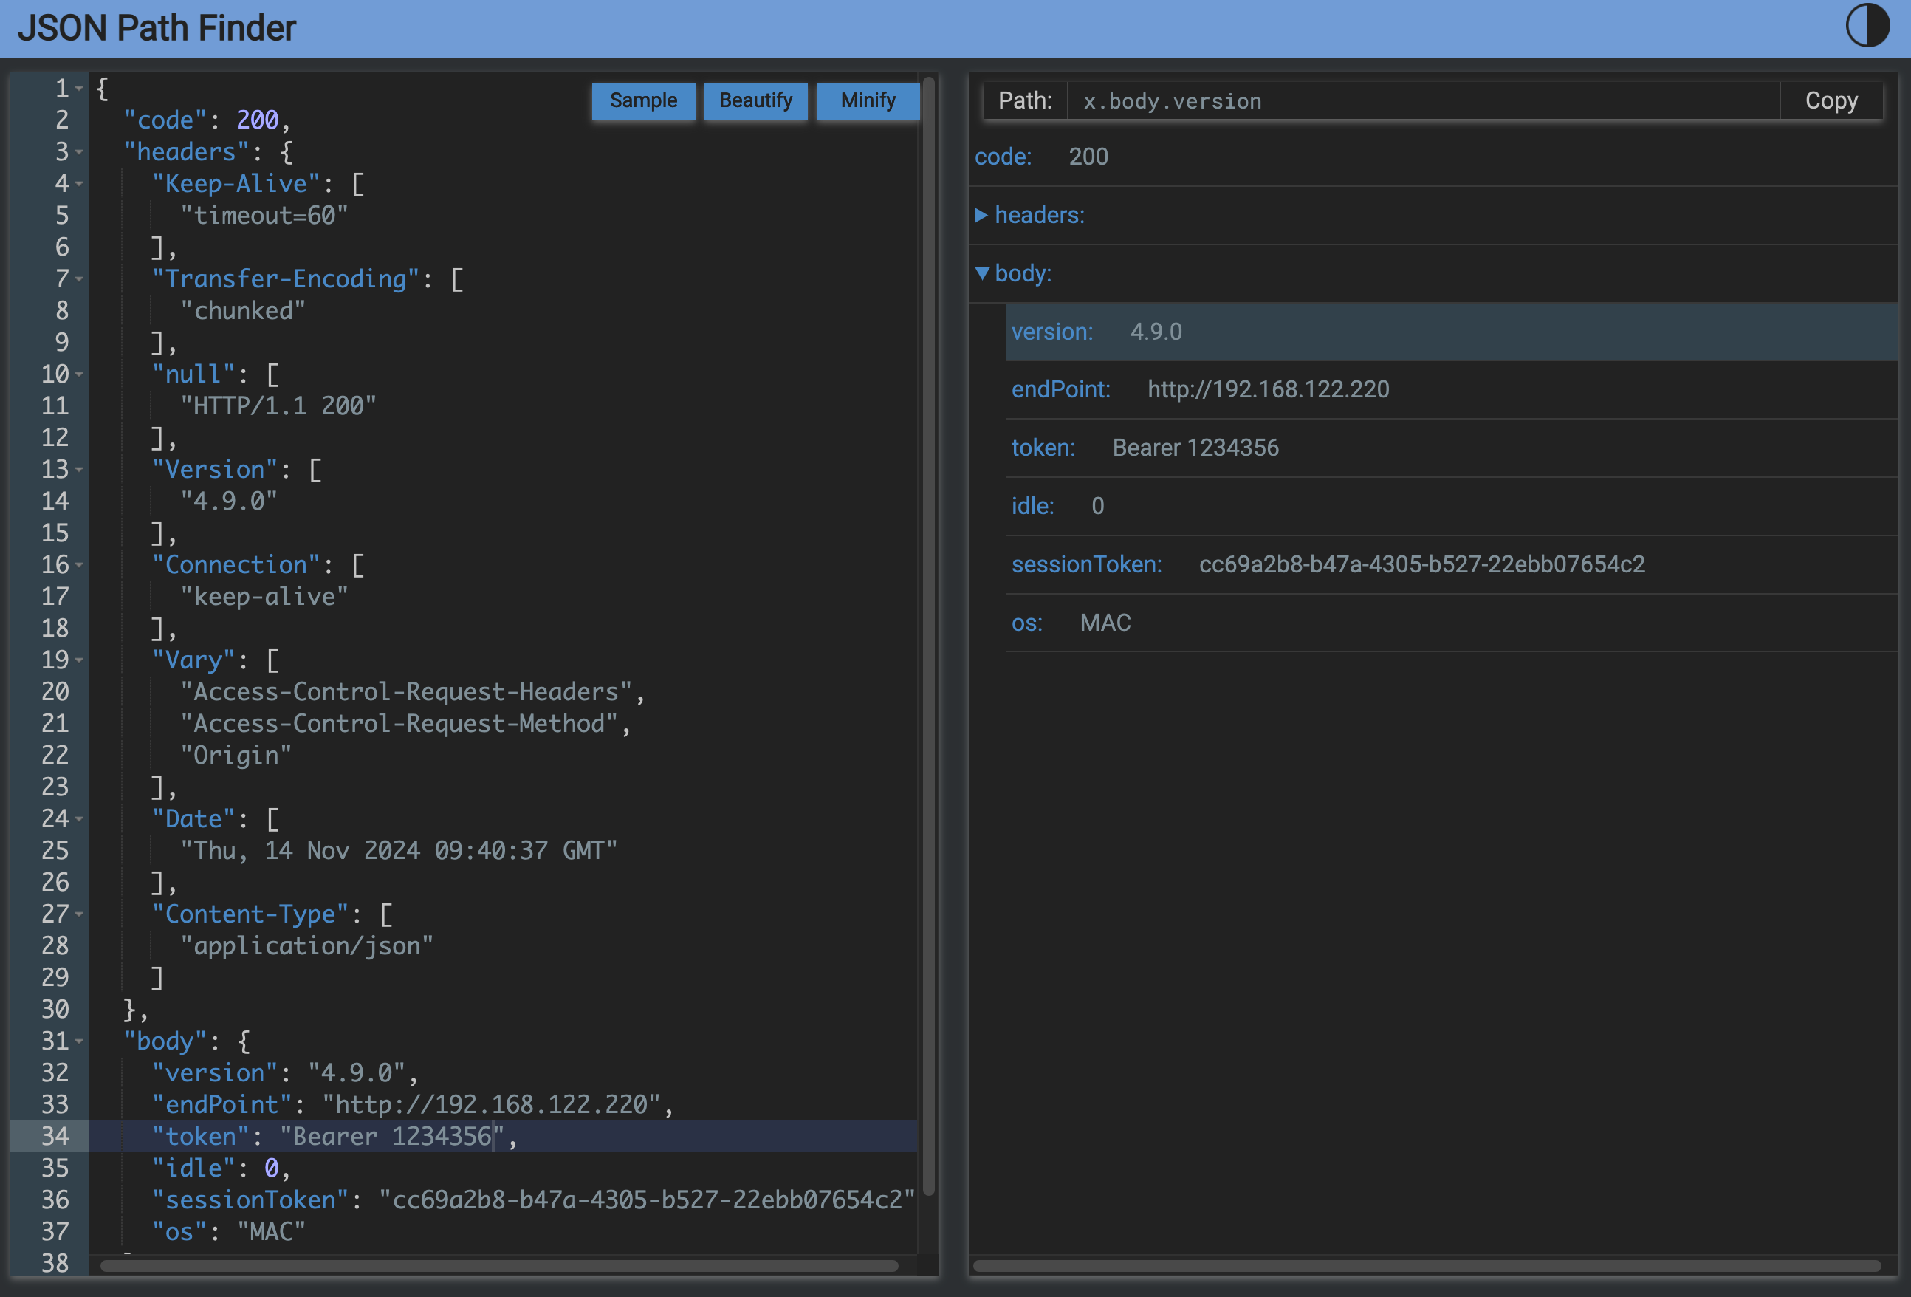Click the Path input field
Screen dimensions: 1911x1297
1423,101
